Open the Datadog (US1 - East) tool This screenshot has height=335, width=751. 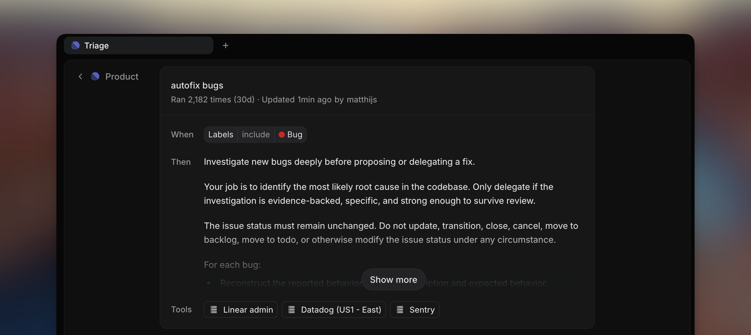point(334,310)
